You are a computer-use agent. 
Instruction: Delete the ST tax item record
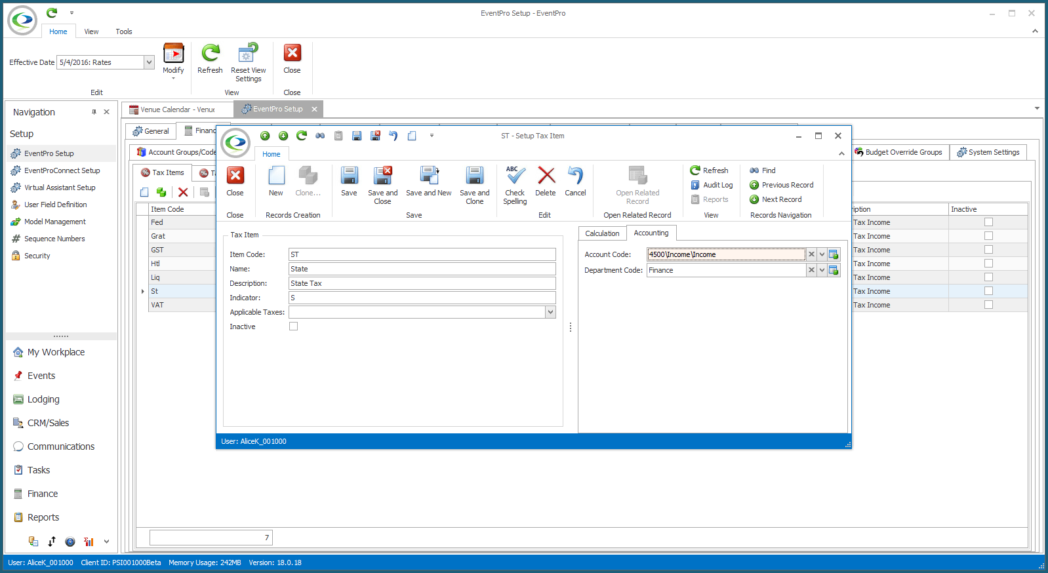click(545, 181)
